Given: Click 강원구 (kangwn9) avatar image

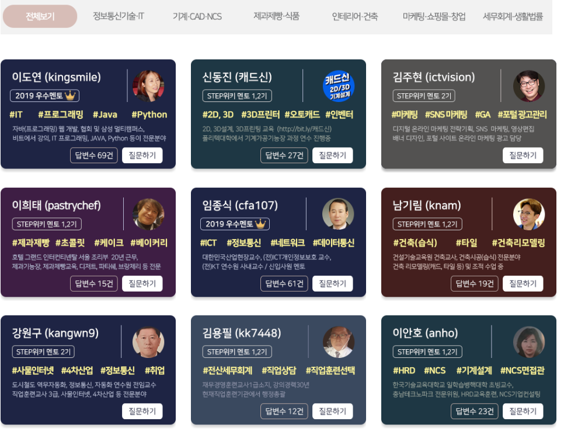Looking at the screenshot, I should click(x=148, y=342).
